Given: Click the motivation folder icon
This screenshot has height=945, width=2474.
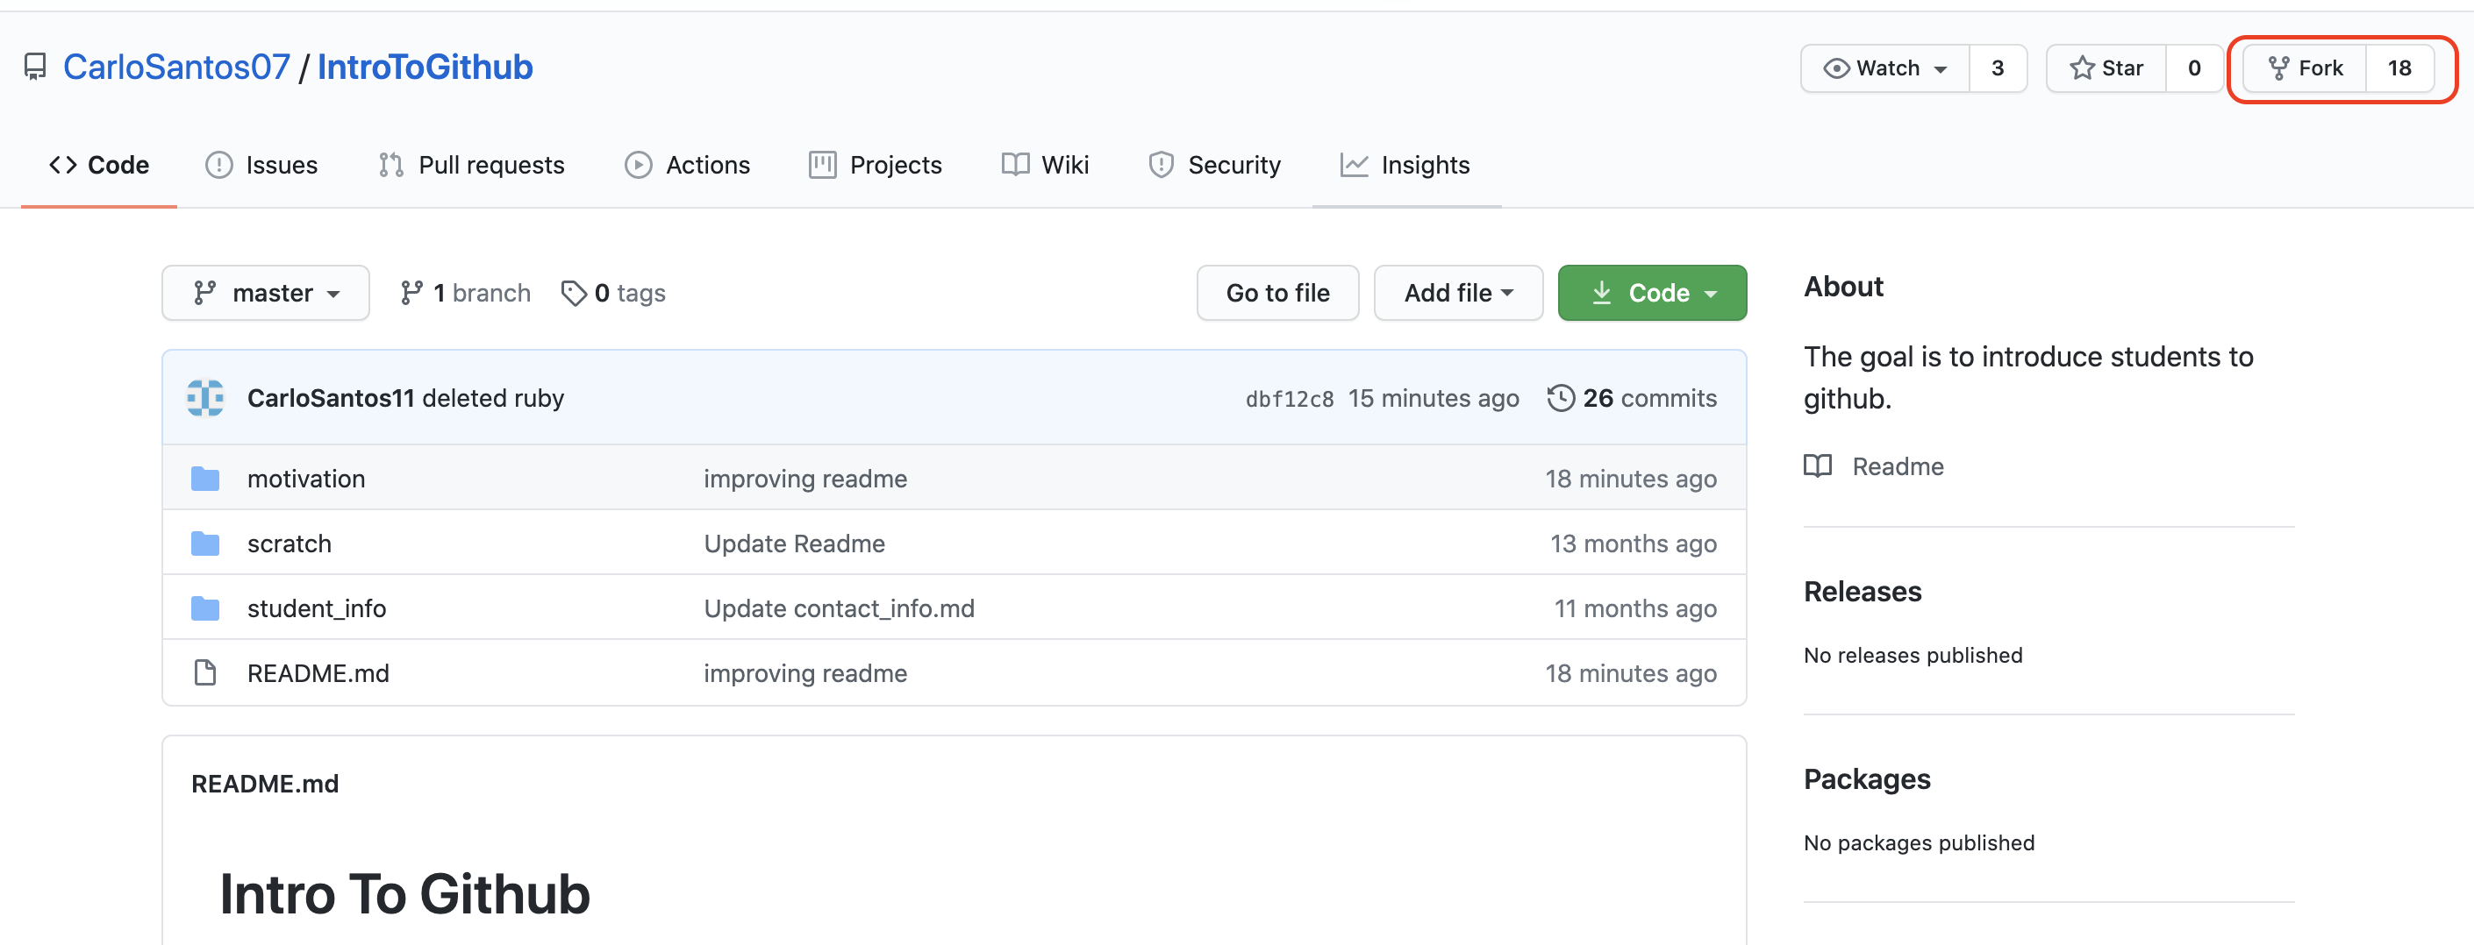Looking at the screenshot, I should pos(204,479).
